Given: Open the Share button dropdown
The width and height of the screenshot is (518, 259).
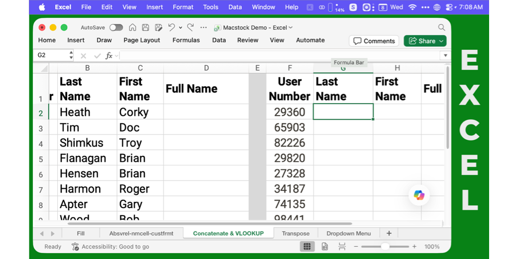Looking at the screenshot, I should 441,41.
